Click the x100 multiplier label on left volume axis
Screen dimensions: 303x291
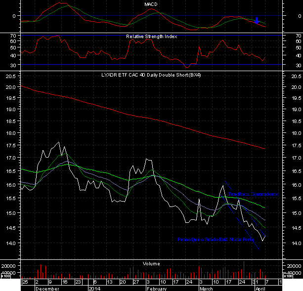coord(5,276)
